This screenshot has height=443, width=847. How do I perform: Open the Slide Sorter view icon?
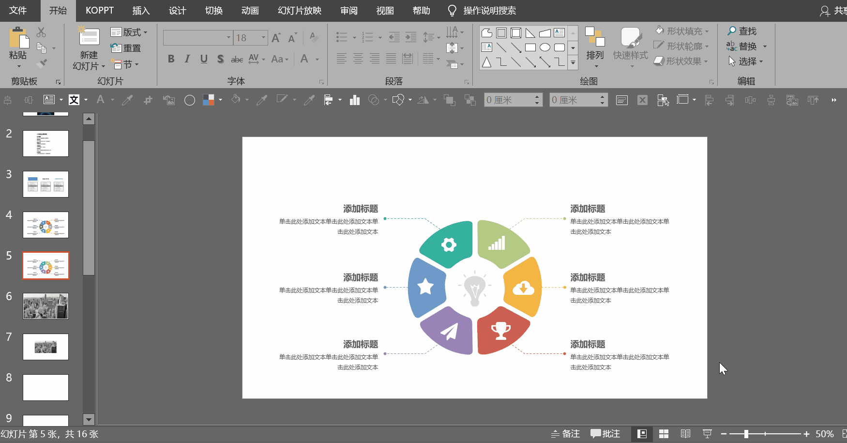[664, 434]
